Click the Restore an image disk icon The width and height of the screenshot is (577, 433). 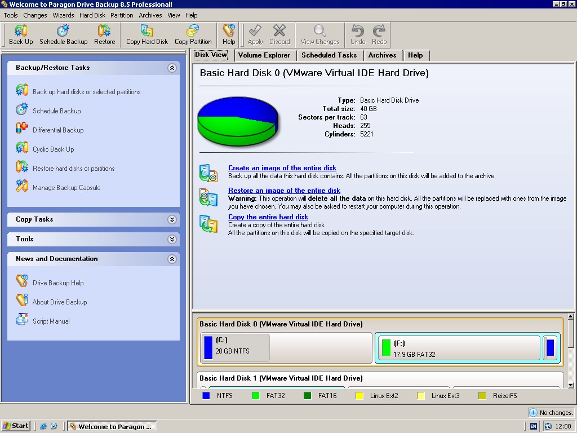[x=208, y=197]
